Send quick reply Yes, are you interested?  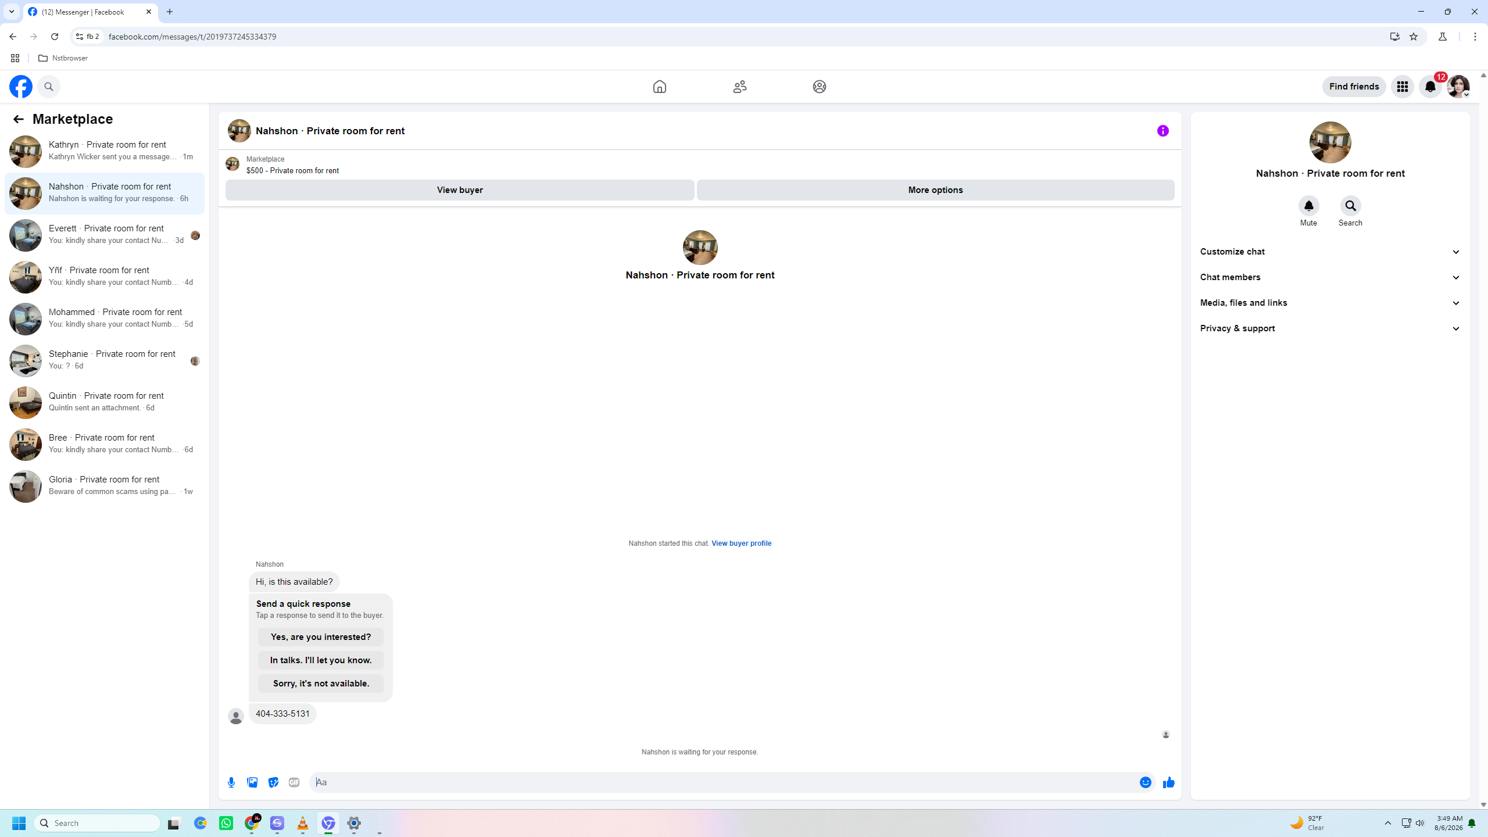(321, 637)
